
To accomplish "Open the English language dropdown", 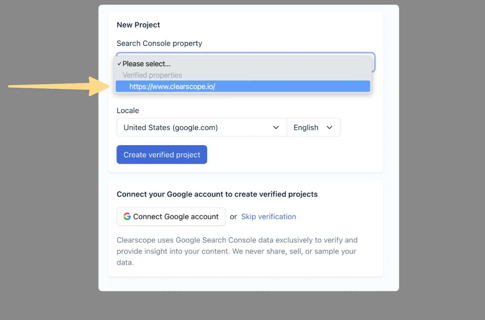I will pyautogui.click(x=313, y=127).
